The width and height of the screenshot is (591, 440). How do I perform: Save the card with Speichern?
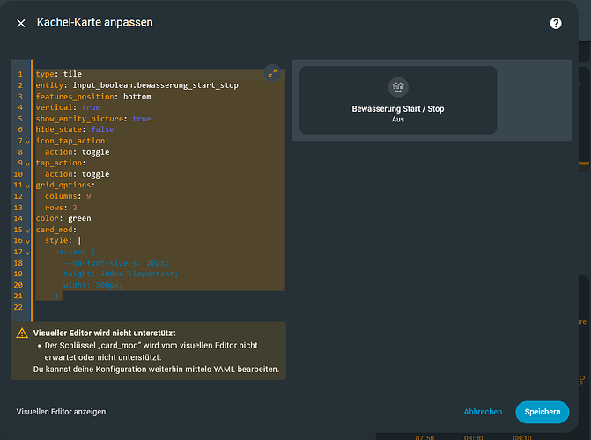tap(542, 412)
